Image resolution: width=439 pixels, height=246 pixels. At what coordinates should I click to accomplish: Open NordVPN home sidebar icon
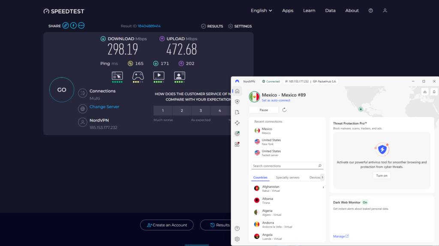(x=237, y=91)
